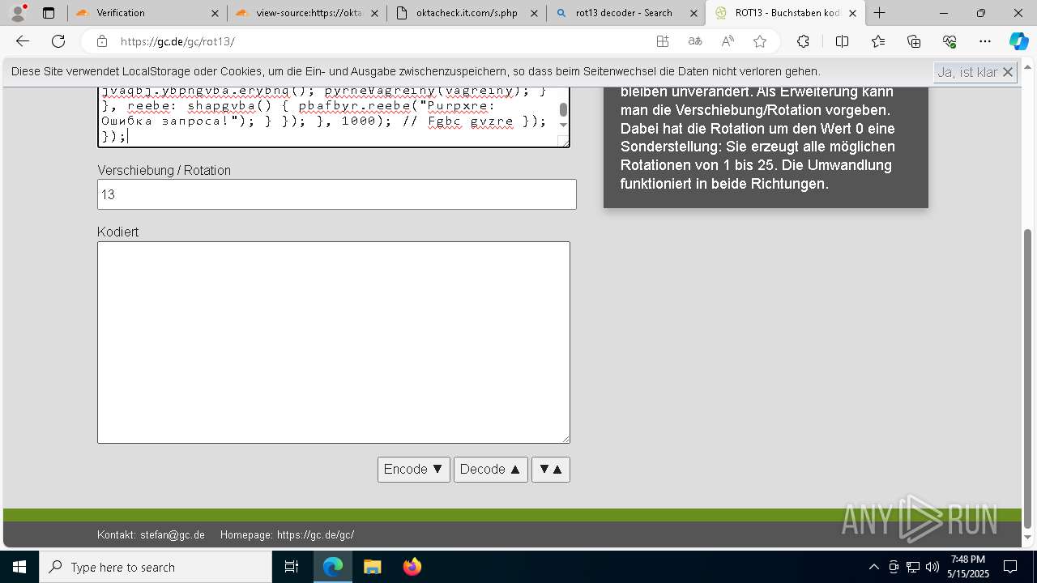Open Edge Settings and more menu
The width and height of the screenshot is (1037, 583).
985,41
